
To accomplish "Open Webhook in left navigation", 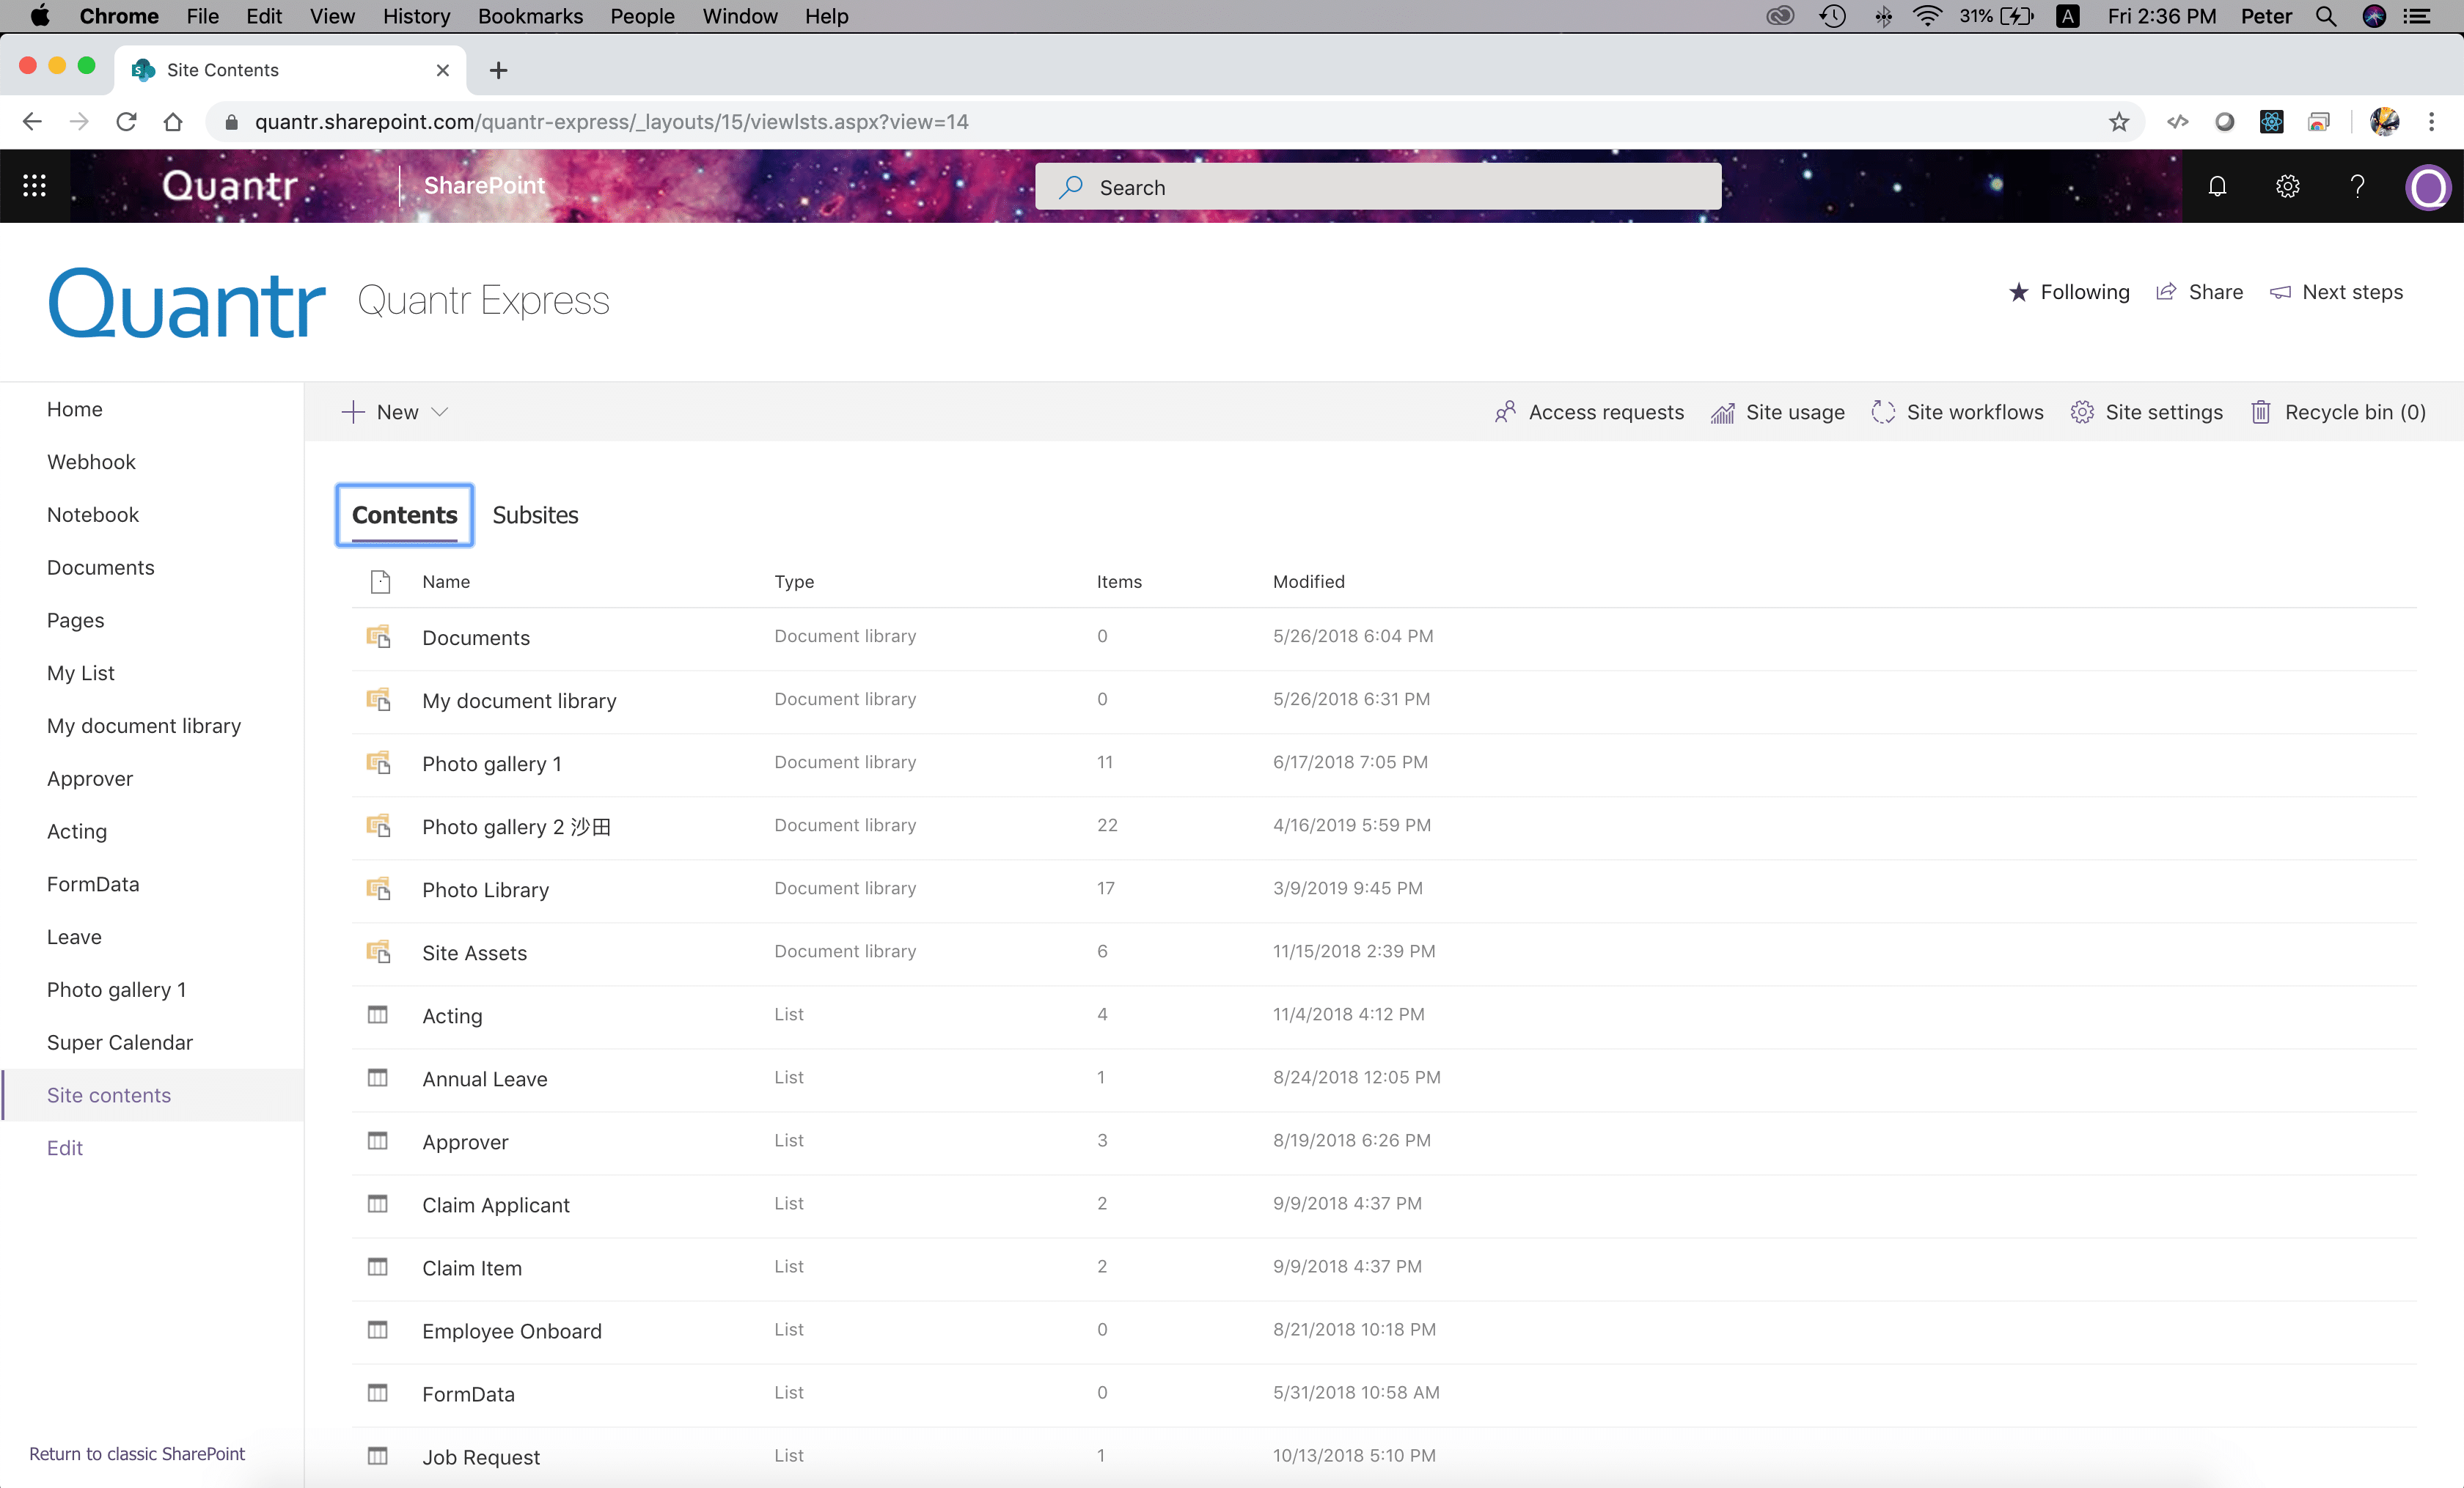I will (x=91, y=462).
